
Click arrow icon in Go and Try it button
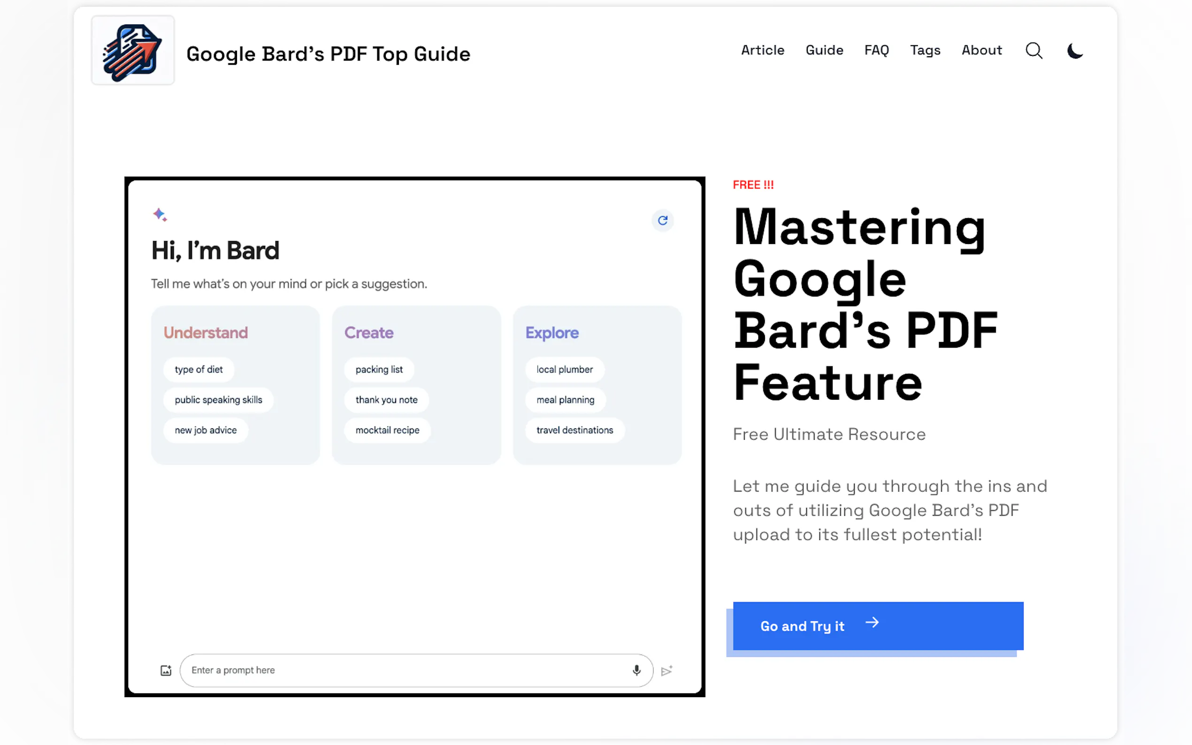872,622
